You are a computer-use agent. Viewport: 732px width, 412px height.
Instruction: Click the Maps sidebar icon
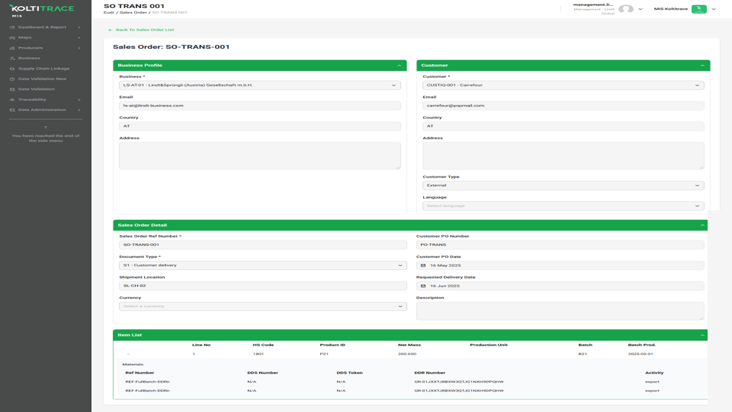13,38
